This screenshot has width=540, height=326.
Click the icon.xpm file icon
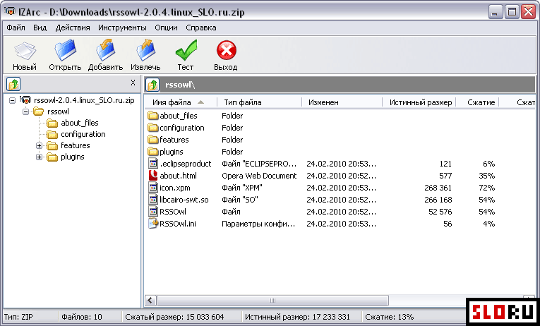click(153, 188)
